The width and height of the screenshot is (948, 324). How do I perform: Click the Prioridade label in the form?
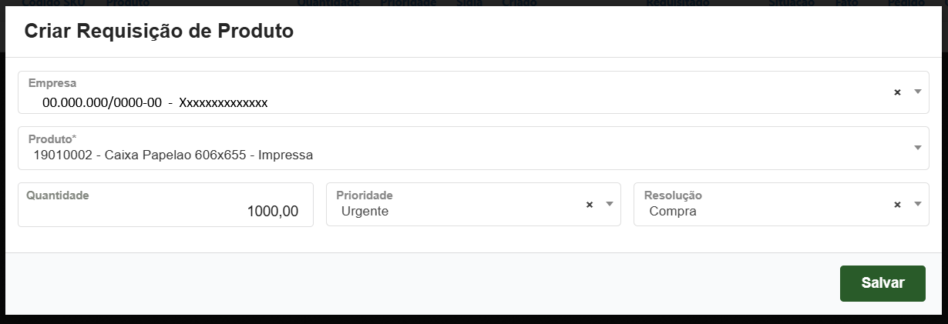click(x=365, y=195)
